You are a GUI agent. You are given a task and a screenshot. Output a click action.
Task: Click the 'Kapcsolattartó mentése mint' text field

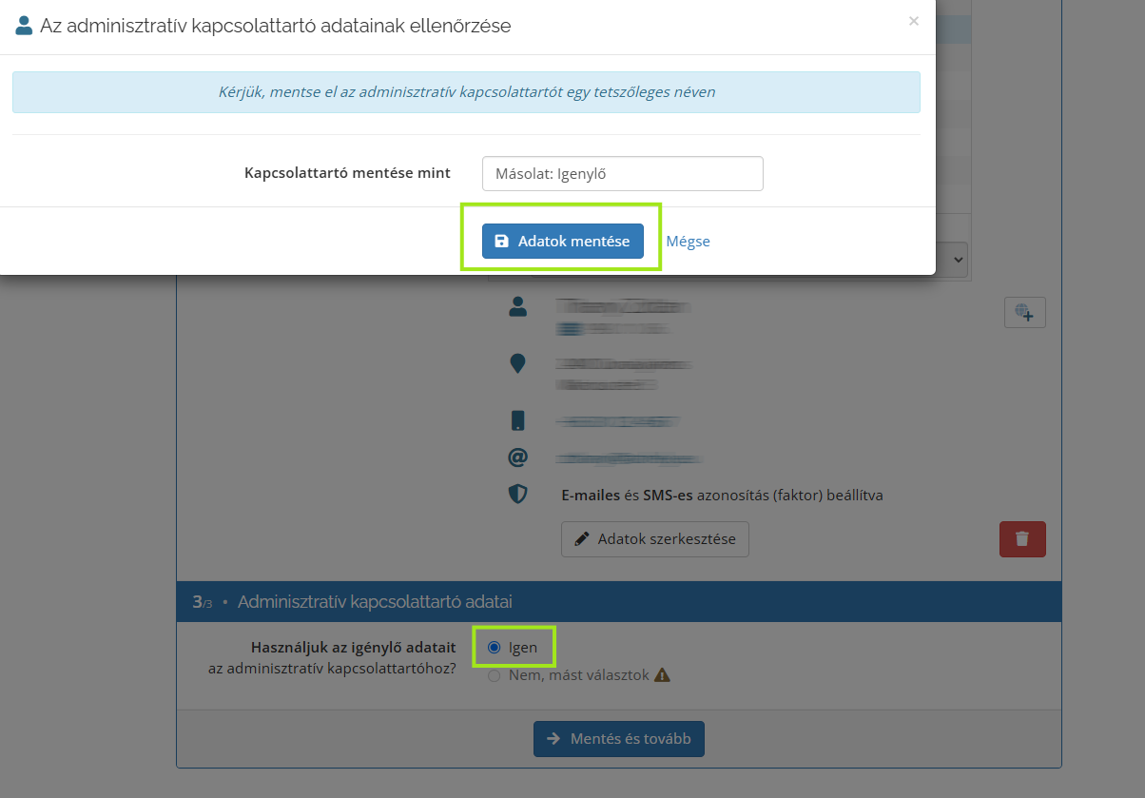coord(622,173)
